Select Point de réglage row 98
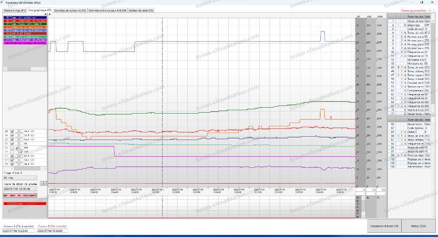Viewport: 438px width, 237px height. pos(410,155)
